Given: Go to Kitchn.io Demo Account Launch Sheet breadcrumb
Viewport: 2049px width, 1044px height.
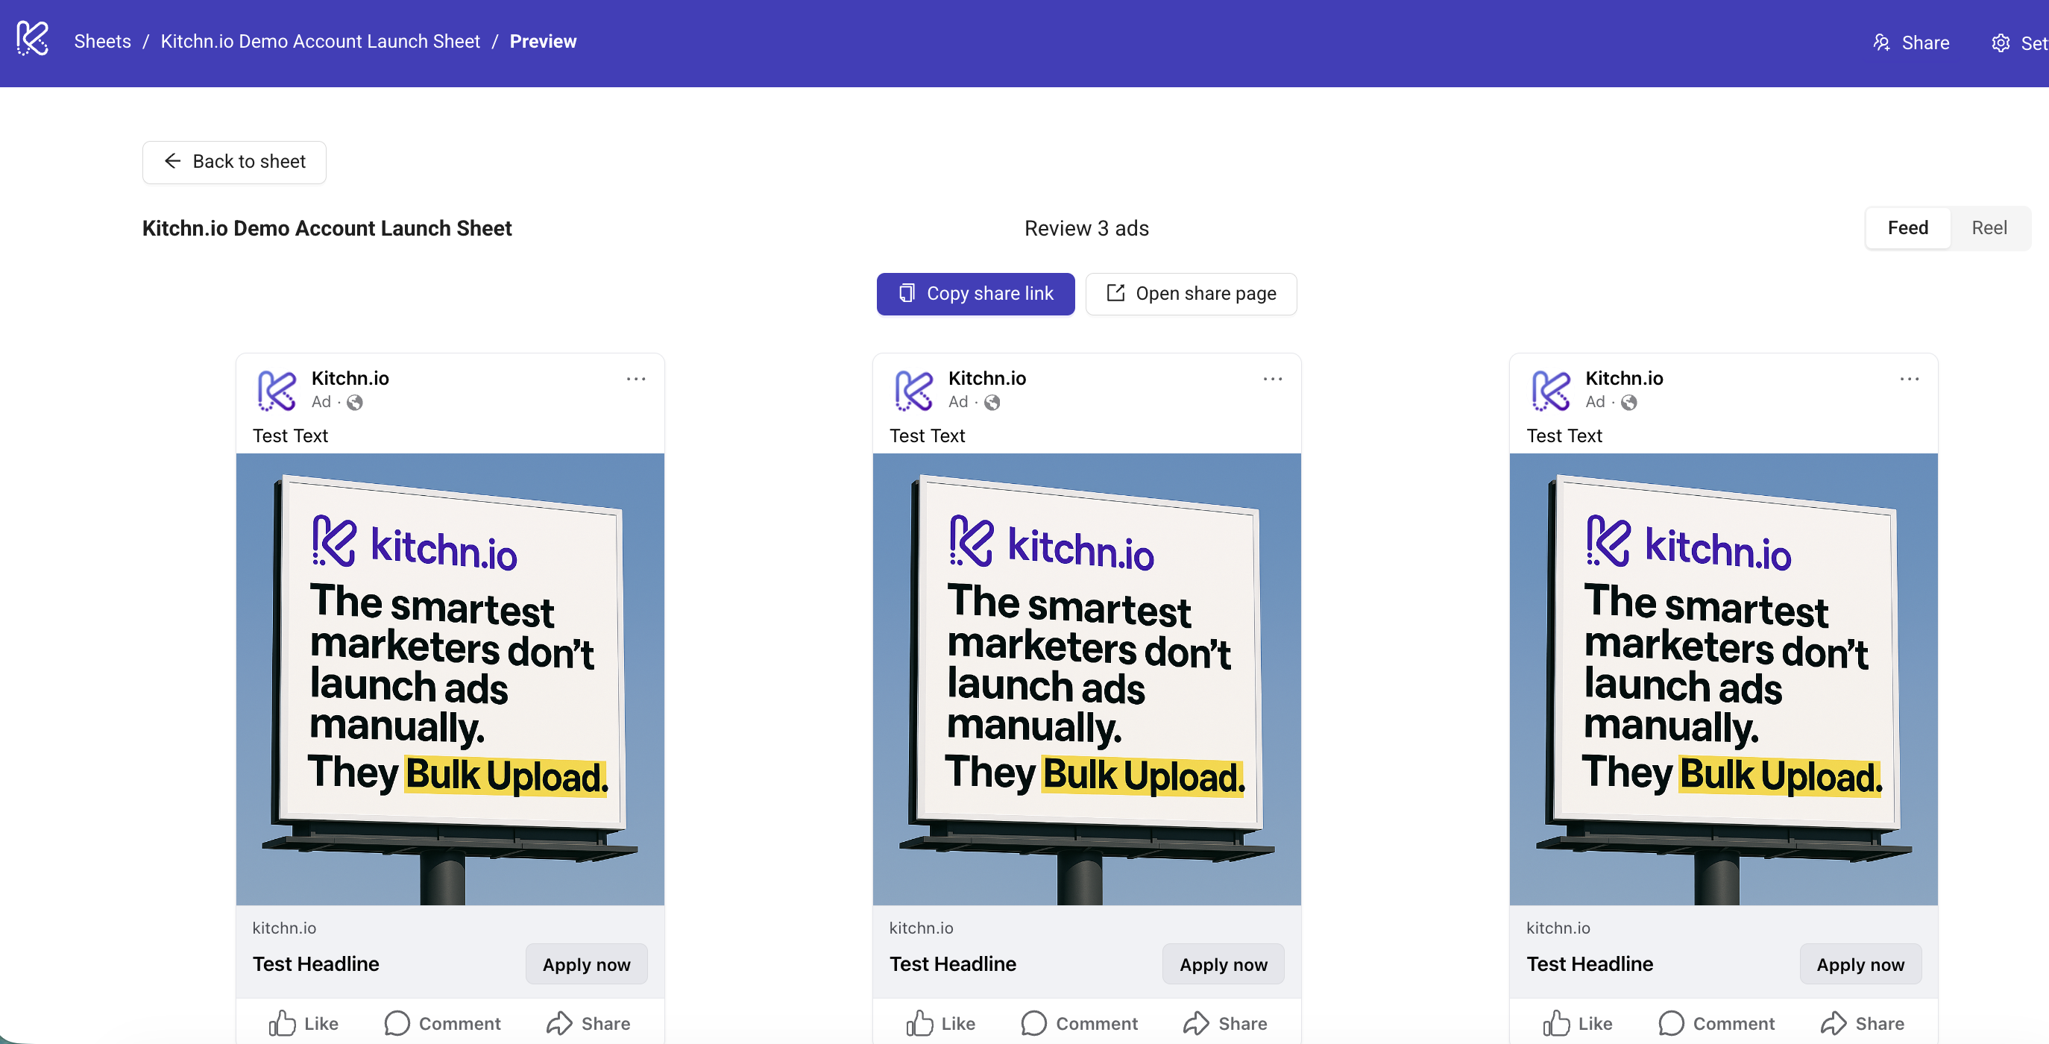Looking at the screenshot, I should (x=321, y=41).
